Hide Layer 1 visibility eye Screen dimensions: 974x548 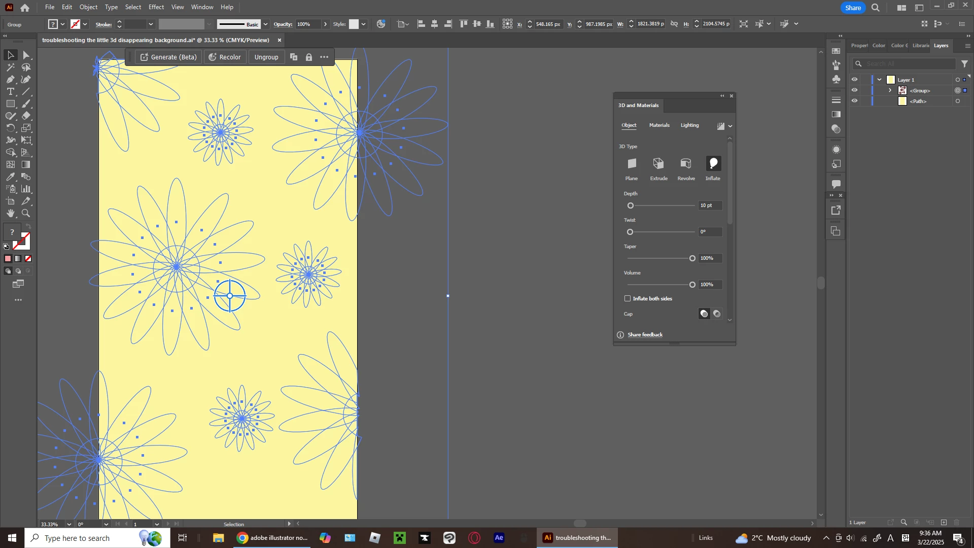pyautogui.click(x=855, y=80)
